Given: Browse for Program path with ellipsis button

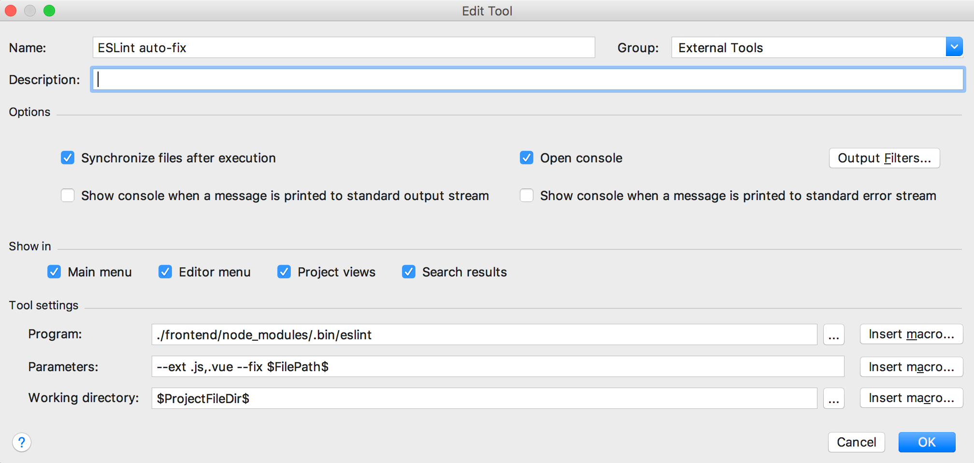Looking at the screenshot, I should pyautogui.click(x=833, y=334).
